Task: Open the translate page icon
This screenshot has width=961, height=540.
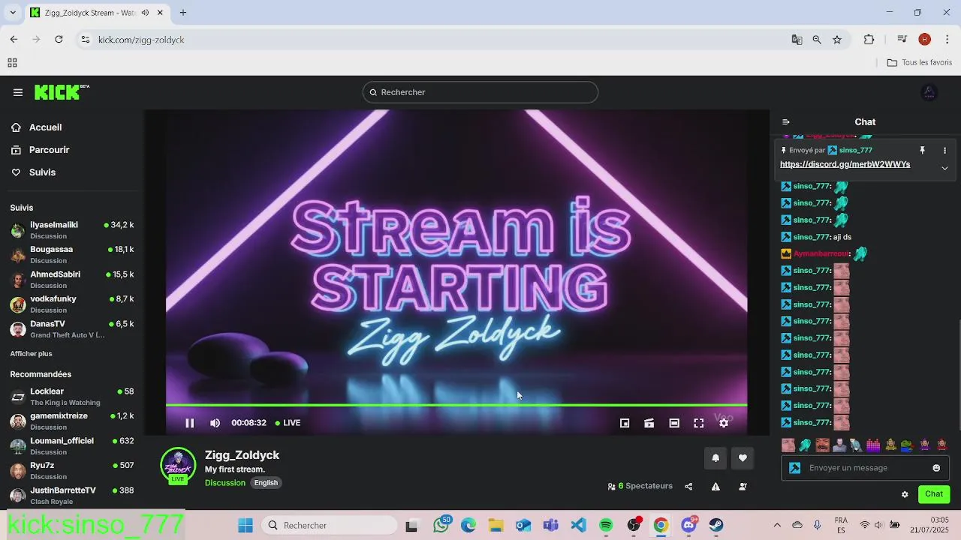Action: (x=797, y=40)
